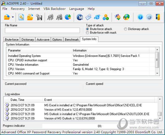Select the Dictionary attack option
The height and width of the screenshot is (135, 165).
126,29
